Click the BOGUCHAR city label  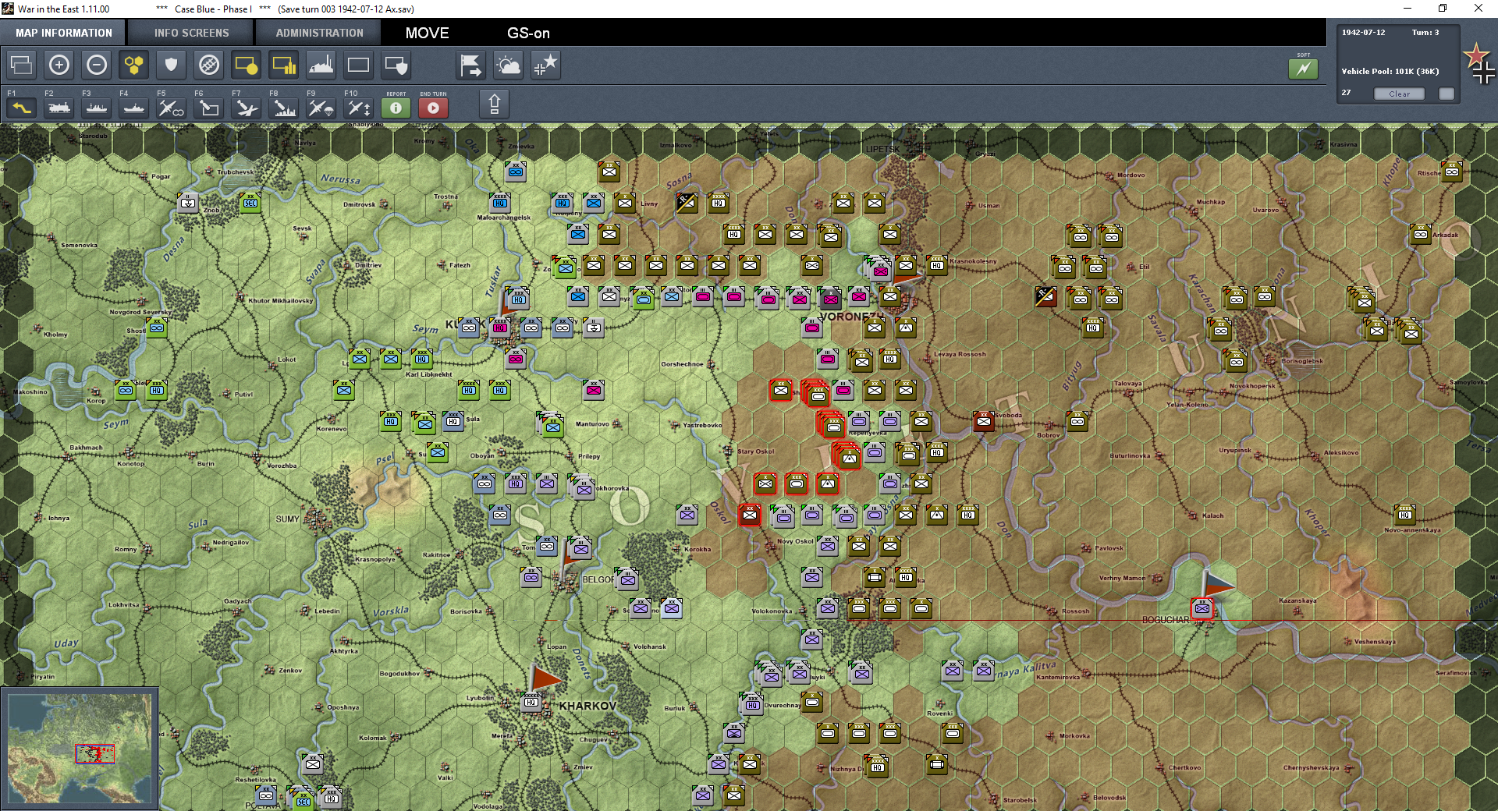click(1166, 620)
